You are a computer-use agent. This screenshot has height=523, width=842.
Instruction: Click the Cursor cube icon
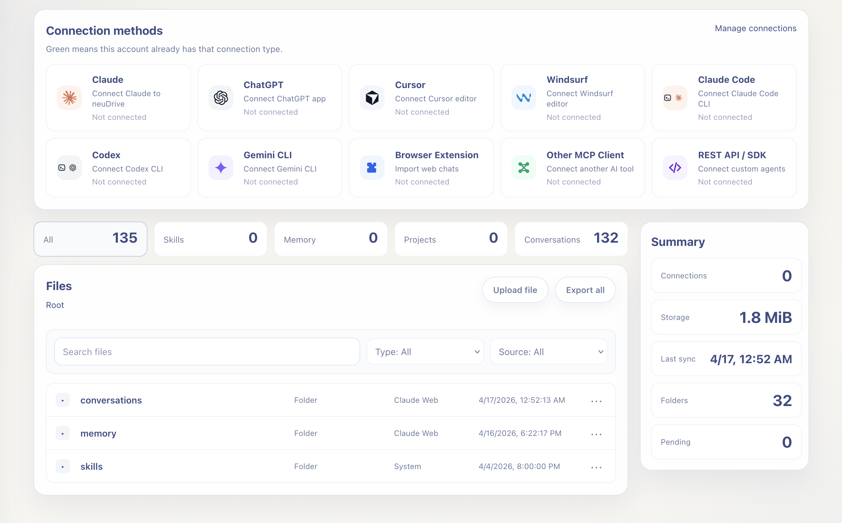(372, 98)
